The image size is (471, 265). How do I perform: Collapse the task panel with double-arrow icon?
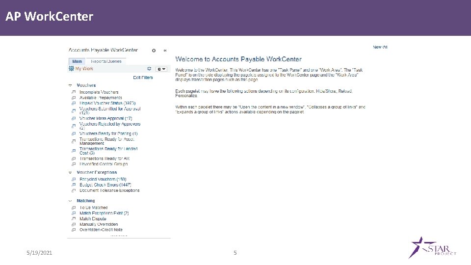pyautogui.click(x=165, y=51)
